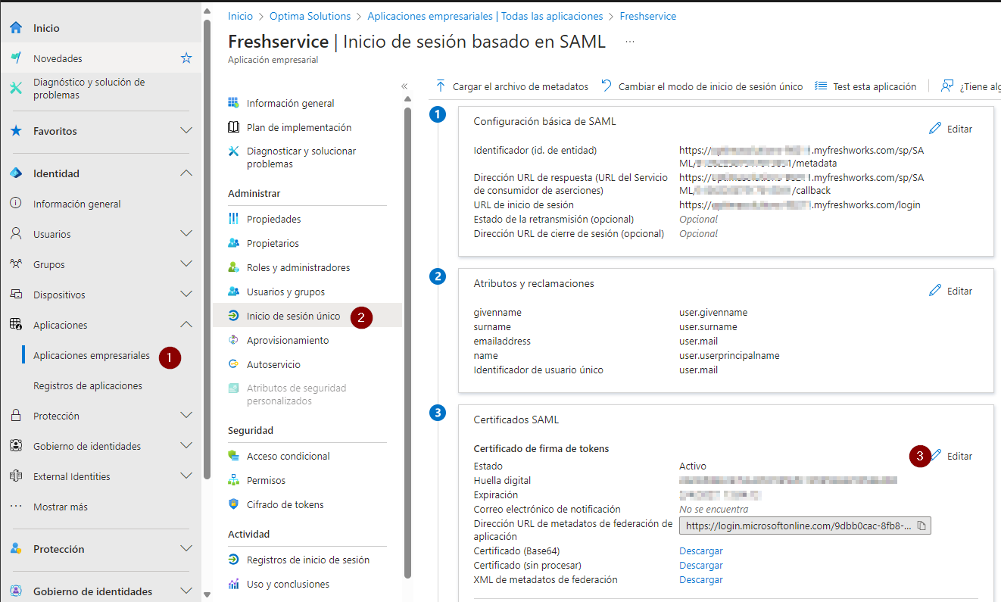Click the Test esta aplicación icon

pyautogui.click(x=821, y=86)
